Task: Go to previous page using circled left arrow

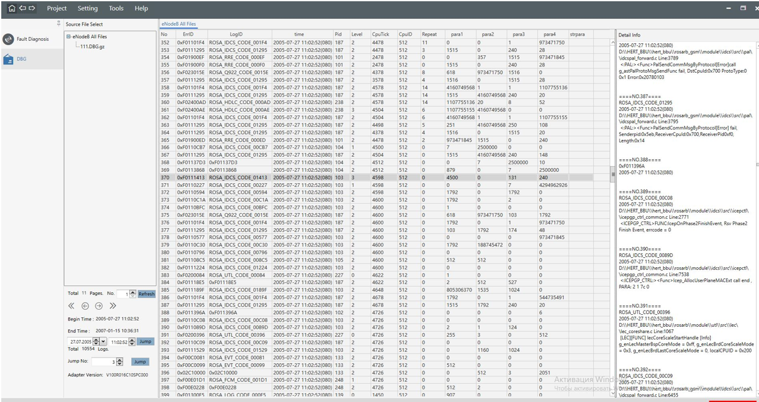Action: tap(85, 306)
